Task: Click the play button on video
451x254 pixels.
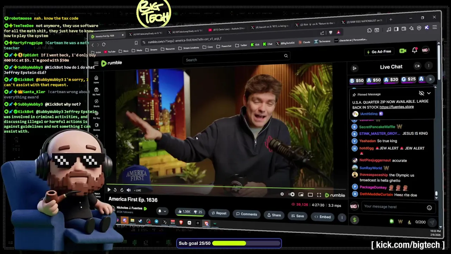Action: tap(109, 190)
